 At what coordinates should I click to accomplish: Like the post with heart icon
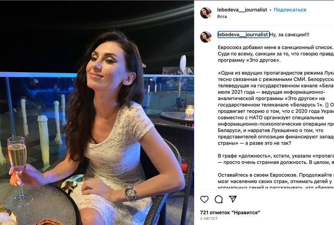tap(204, 199)
